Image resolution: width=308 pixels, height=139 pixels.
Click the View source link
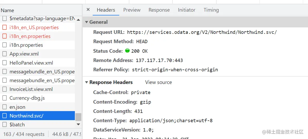pos(158,82)
